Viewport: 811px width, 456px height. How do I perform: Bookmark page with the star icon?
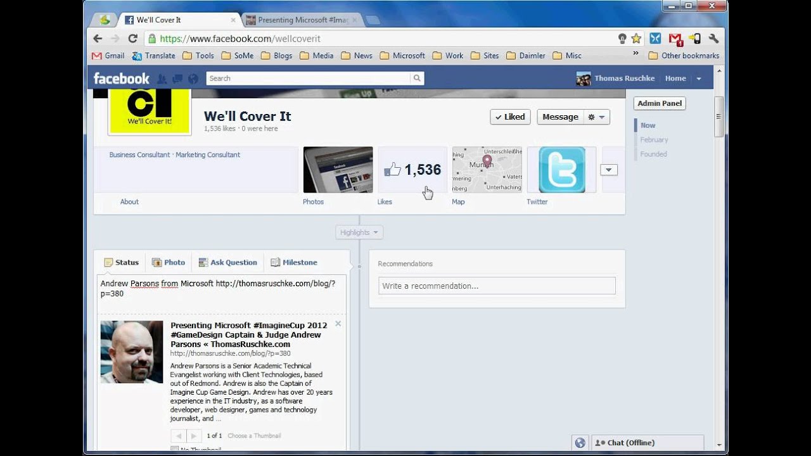click(636, 39)
